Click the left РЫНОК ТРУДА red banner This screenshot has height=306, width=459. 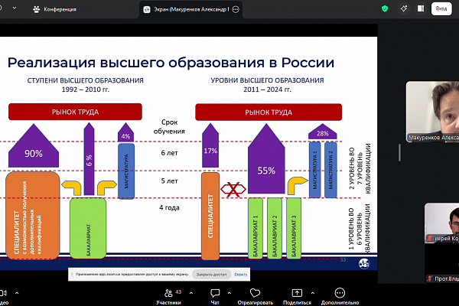point(75,112)
